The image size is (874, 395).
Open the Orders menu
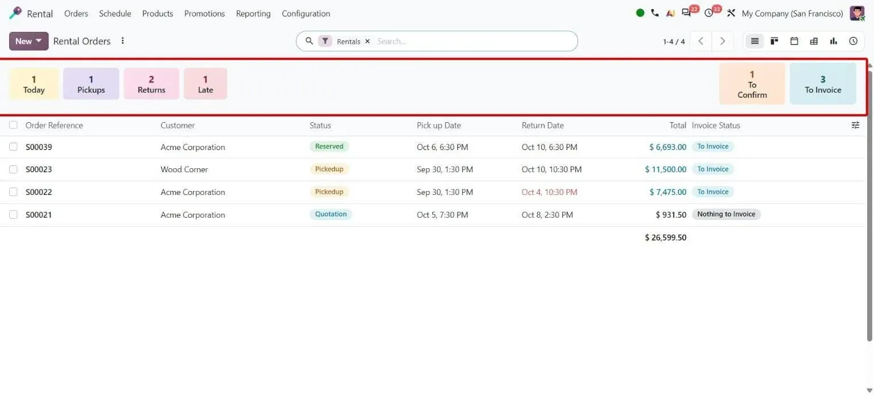[76, 14]
